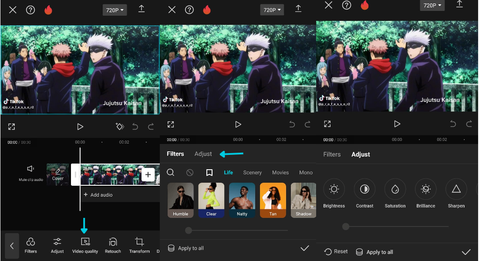Redo the action in the left panel
Image resolution: width=479 pixels, height=261 pixels.
point(151,127)
